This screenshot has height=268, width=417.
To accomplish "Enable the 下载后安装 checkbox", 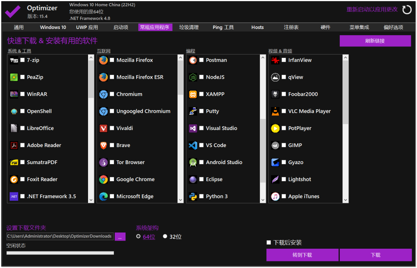I will [x=269, y=243].
